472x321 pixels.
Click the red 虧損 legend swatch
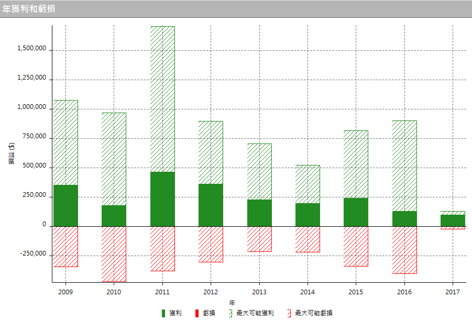click(x=197, y=313)
